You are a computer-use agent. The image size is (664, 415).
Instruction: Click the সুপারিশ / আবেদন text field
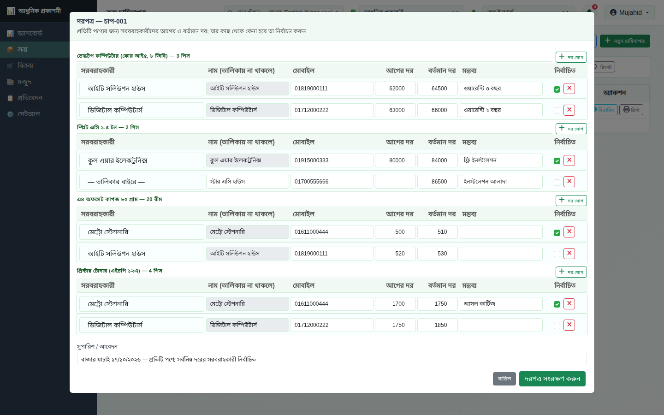[332, 359]
